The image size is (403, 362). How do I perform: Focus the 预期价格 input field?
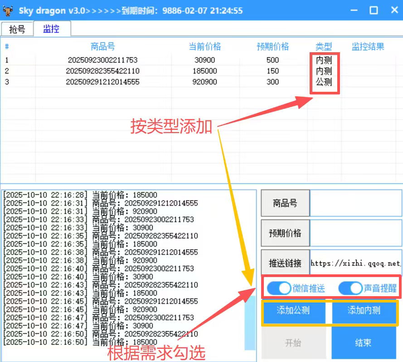click(355, 233)
